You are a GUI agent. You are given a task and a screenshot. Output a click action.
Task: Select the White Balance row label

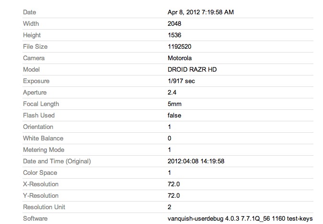pyautogui.click(x=43, y=138)
